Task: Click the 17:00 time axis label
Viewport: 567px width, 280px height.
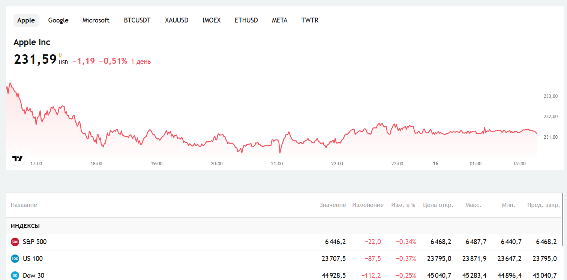Action: point(36,164)
